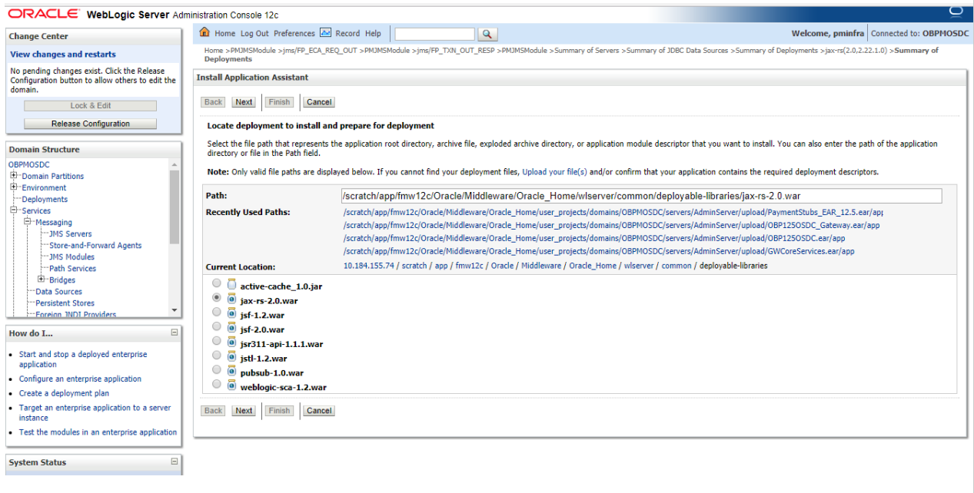Screen dimensions: 974x493
Task: Open Create a deployment plan help link
Action: tap(64, 393)
